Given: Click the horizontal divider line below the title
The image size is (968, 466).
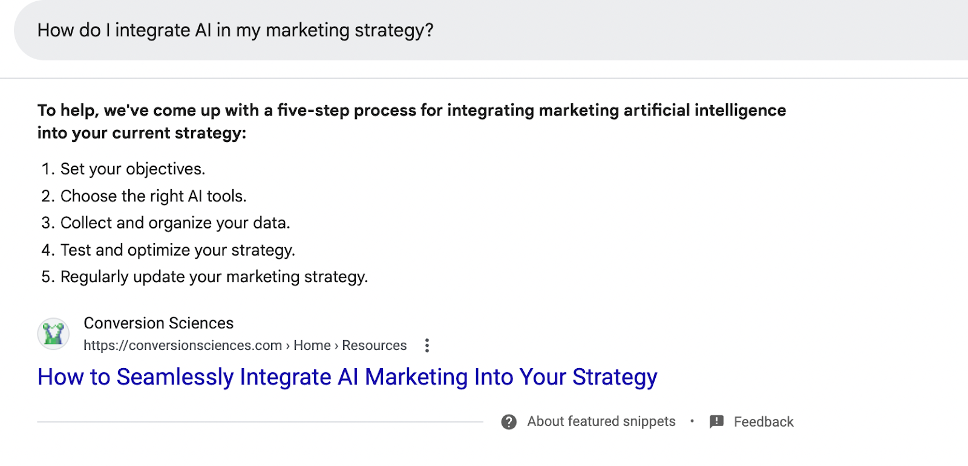Looking at the screenshot, I should pyautogui.click(x=260, y=422).
